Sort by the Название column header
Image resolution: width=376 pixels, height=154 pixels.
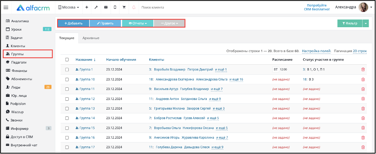coord(86,60)
